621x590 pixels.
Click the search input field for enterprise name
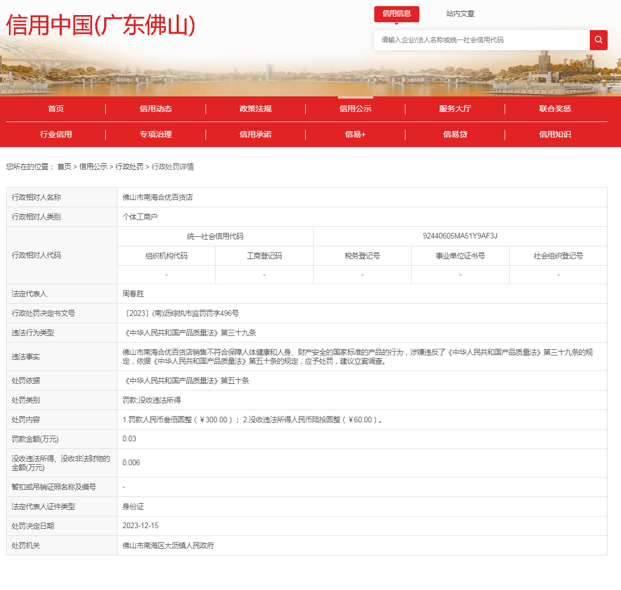(482, 40)
